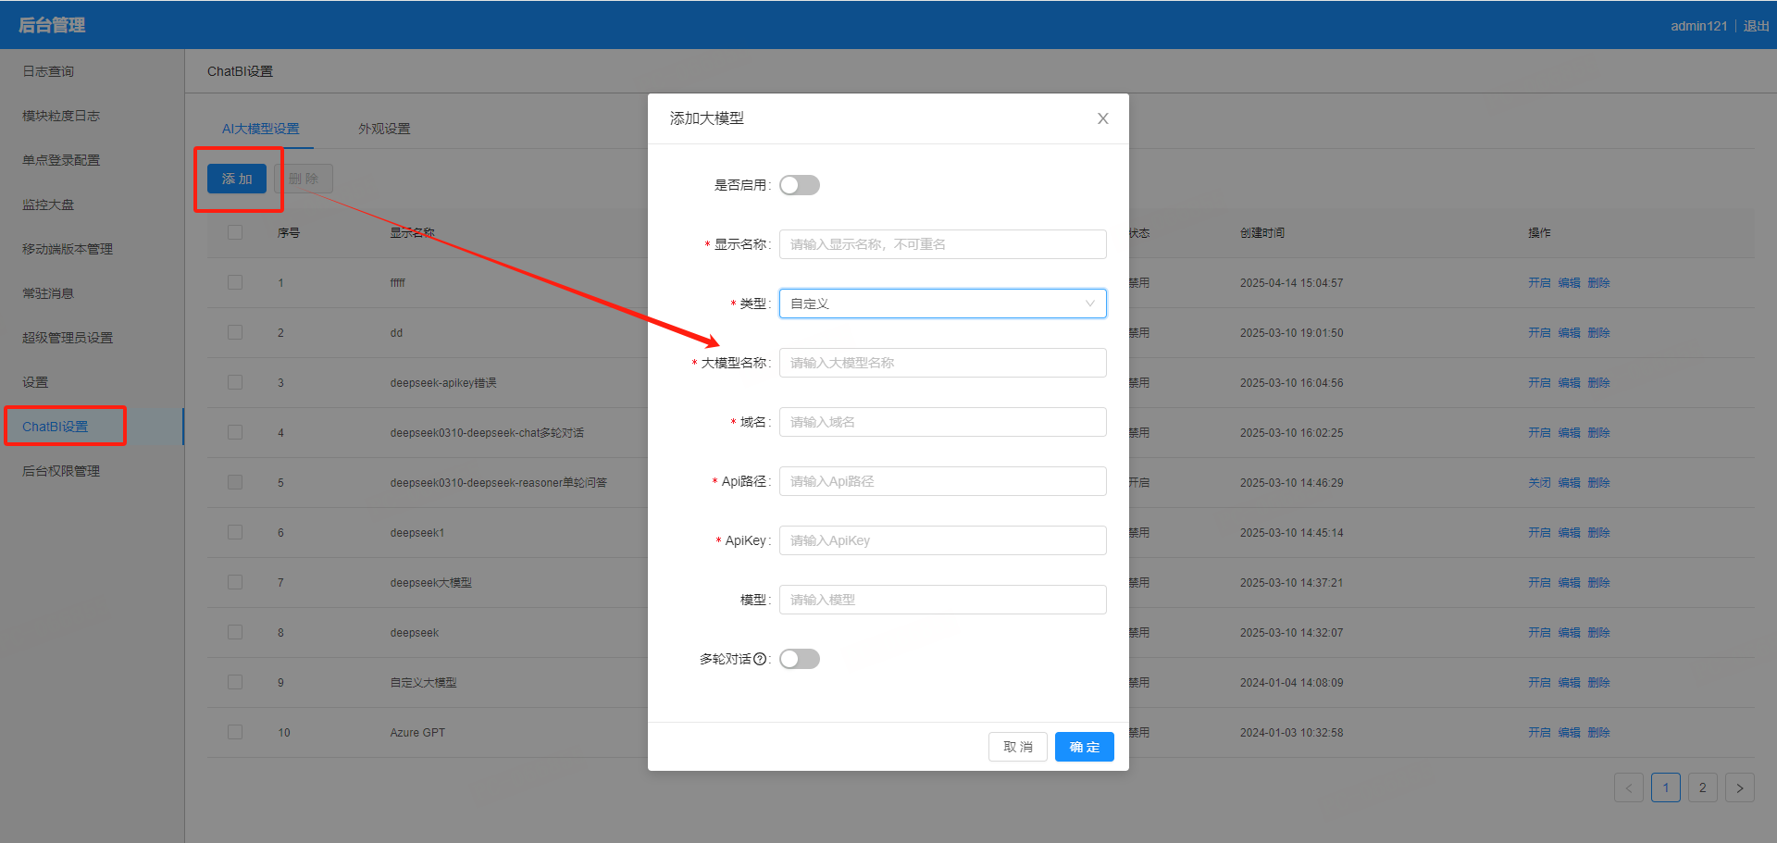This screenshot has height=843, width=1777.
Task: Click the next page arrow in pagination
Action: coord(1739,787)
